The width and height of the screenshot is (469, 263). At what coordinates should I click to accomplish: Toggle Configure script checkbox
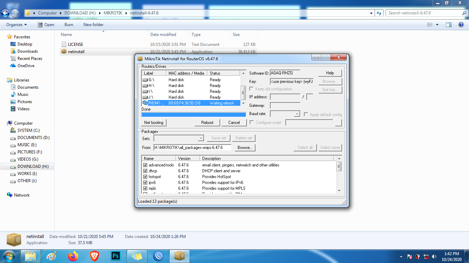point(252,123)
